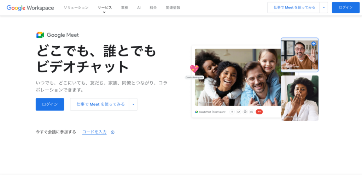Open dropdown arrow next to header Meet button
Screen dimensions: 362x175
point(323,7)
